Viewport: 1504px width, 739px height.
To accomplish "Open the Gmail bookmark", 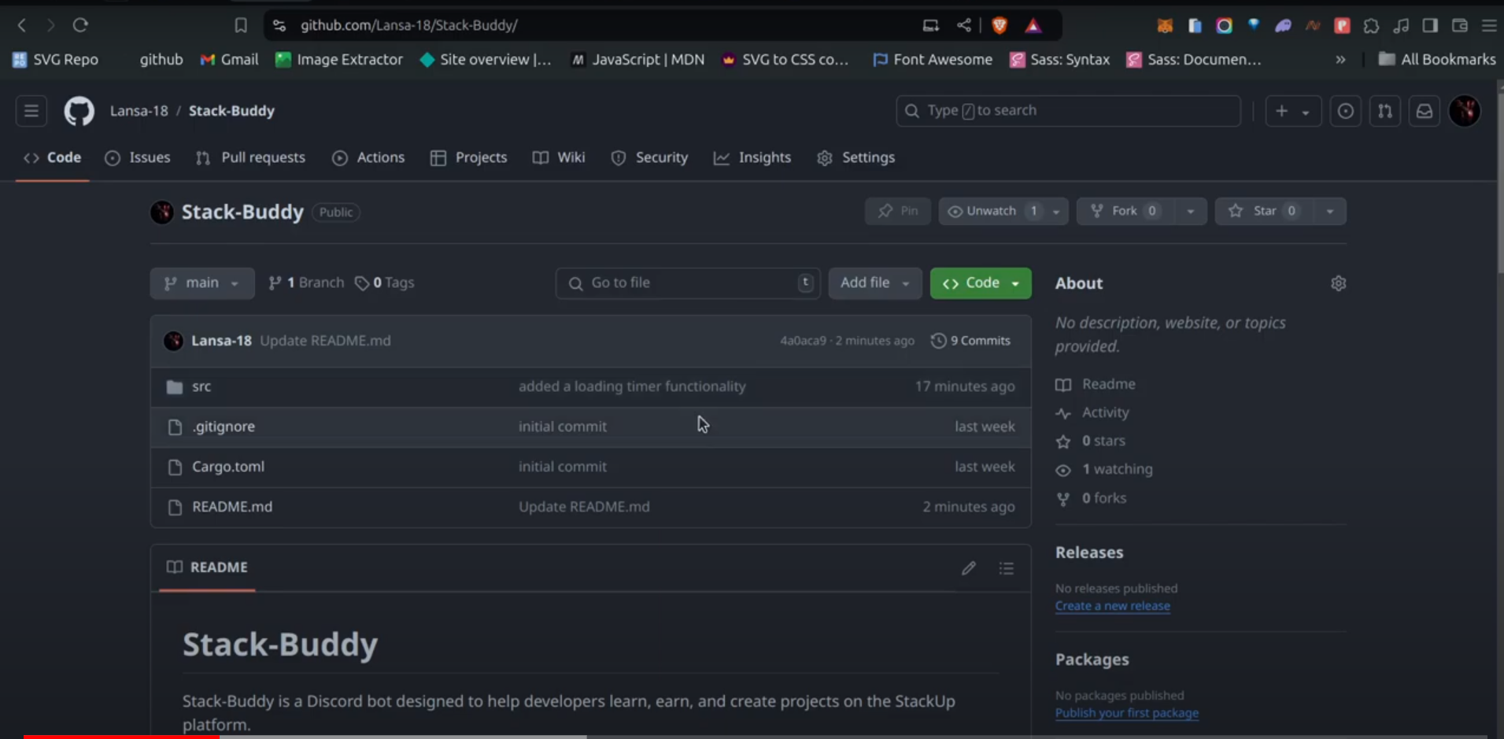I will [x=229, y=60].
